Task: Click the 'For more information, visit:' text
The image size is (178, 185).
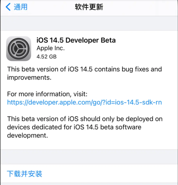Action: coord(47,94)
